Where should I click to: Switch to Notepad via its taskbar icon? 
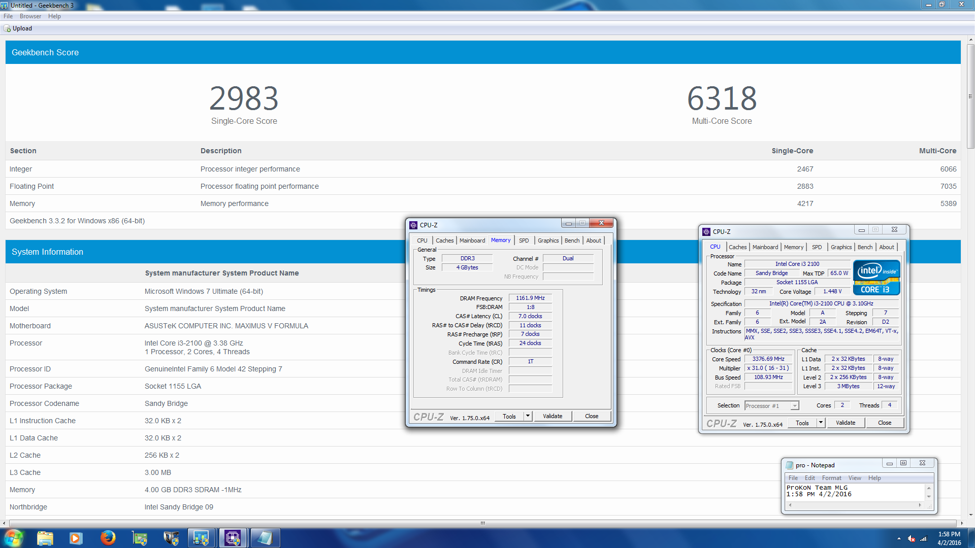(x=264, y=538)
